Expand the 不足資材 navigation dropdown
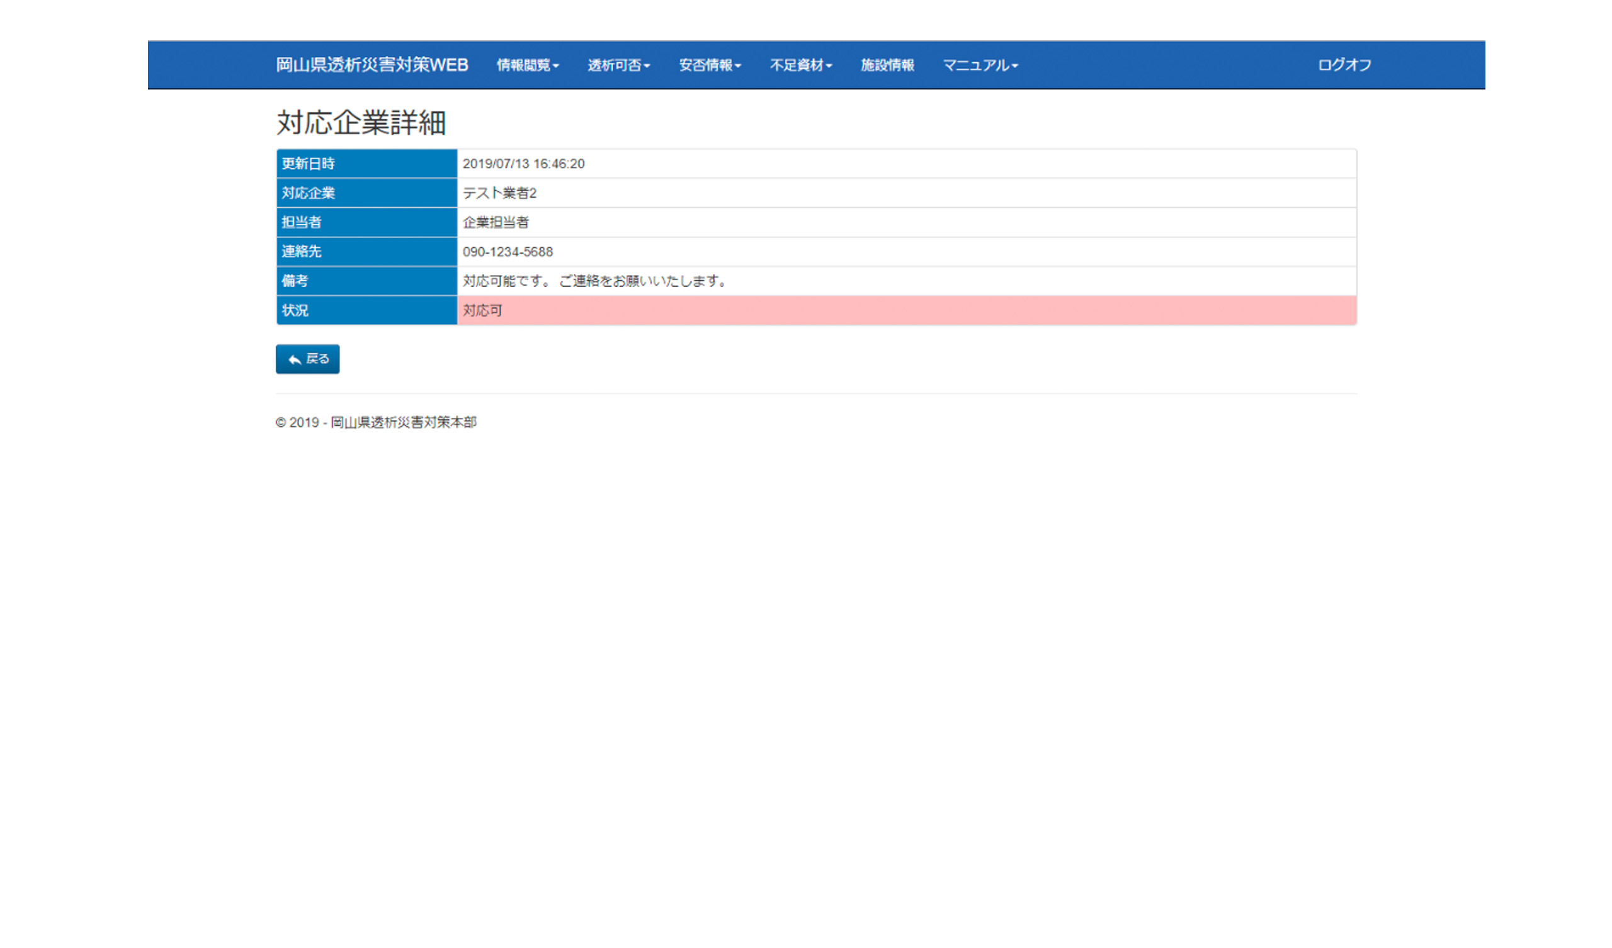The image size is (1612, 948). [800, 65]
